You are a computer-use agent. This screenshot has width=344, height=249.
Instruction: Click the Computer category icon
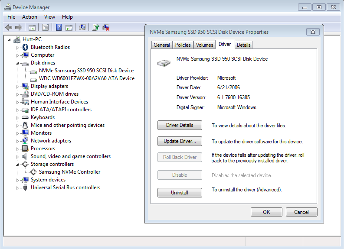click(25, 55)
